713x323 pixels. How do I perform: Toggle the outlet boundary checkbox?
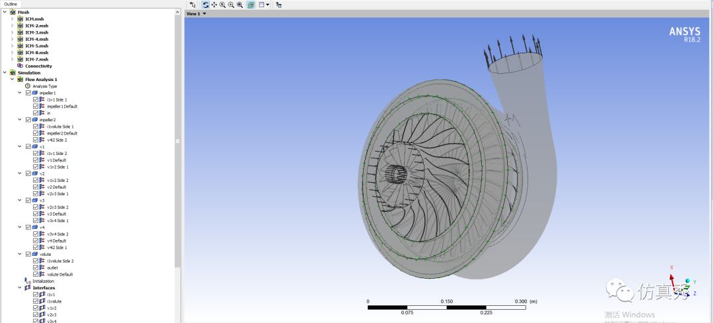click(36, 268)
